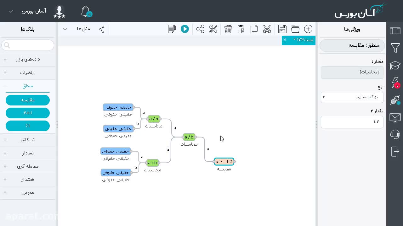This screenshot has width=403, height=226.
Task: Expand the مثال‌ها dropdown menu
Action: coord(65,29)
